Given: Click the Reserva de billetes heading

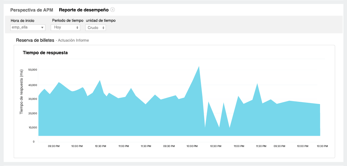Looking at the screenshot, I should tap(35, 40).
